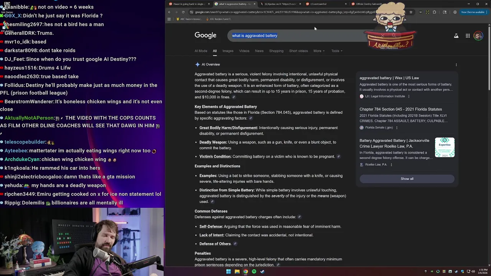Reload the Google search page
This screenshot has width=491, height=276.
click(183, 12)
